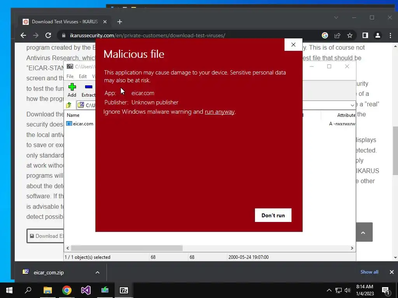This screenshot has height=298, width=398.
Task: Open the Edit menu in 7-Zip
Action: coord(83,76)
